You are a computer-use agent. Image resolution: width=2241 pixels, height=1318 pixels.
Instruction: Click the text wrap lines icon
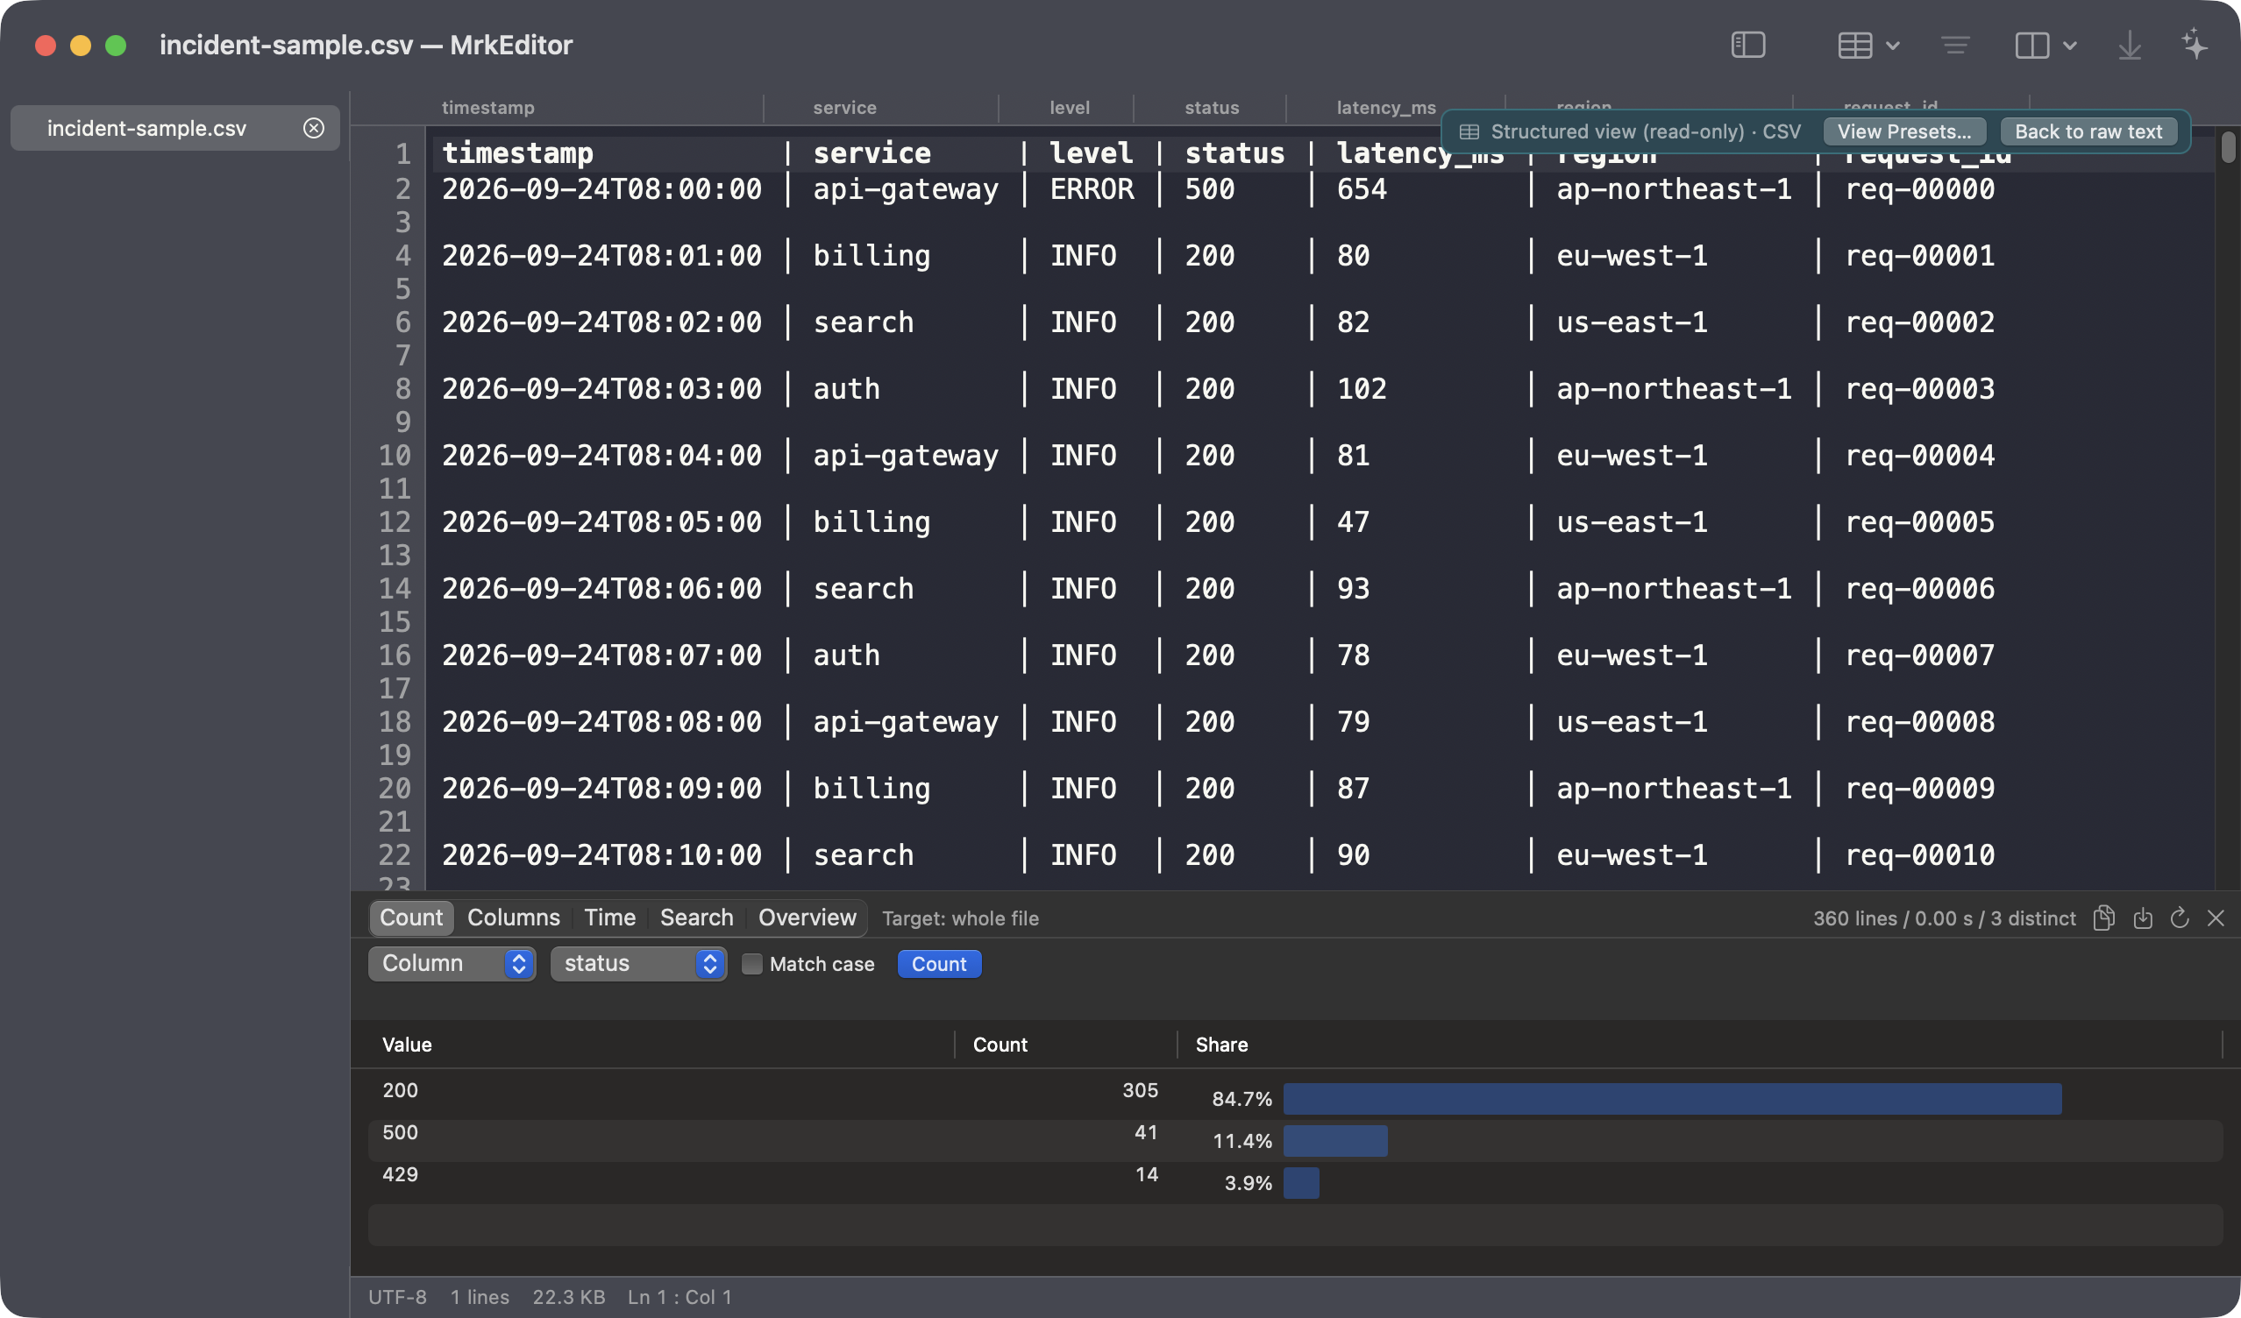[x=1954, y=45]
